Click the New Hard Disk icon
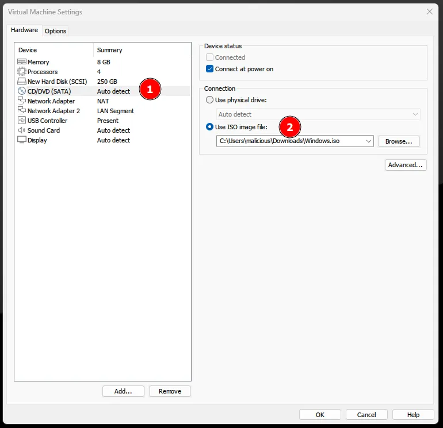 (22, 82)
